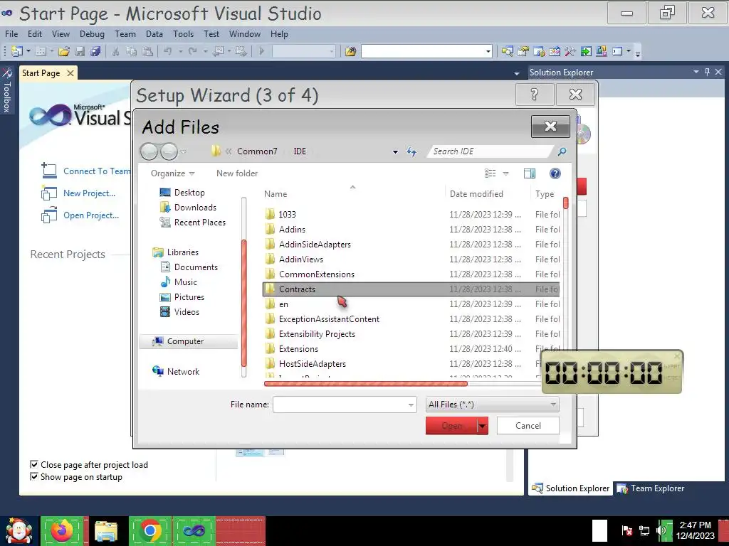Image resolution: width=729 pixels, height=546 pixels.
Task: Click the forward arrow in Add Files dialog
Action: (x=168, y=151)
